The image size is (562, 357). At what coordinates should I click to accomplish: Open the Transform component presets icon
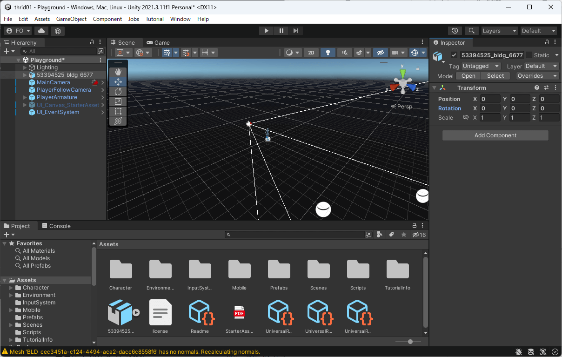click(x=546, y=88)
